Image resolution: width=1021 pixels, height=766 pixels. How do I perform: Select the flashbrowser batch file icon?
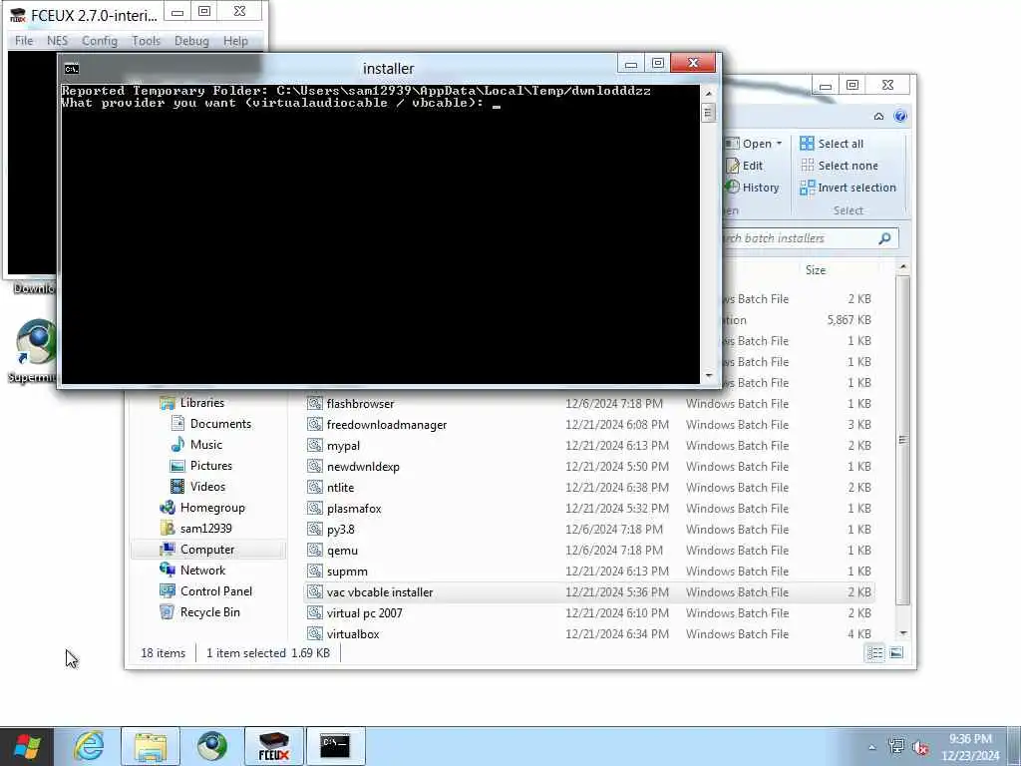click(x=315, y=404)
